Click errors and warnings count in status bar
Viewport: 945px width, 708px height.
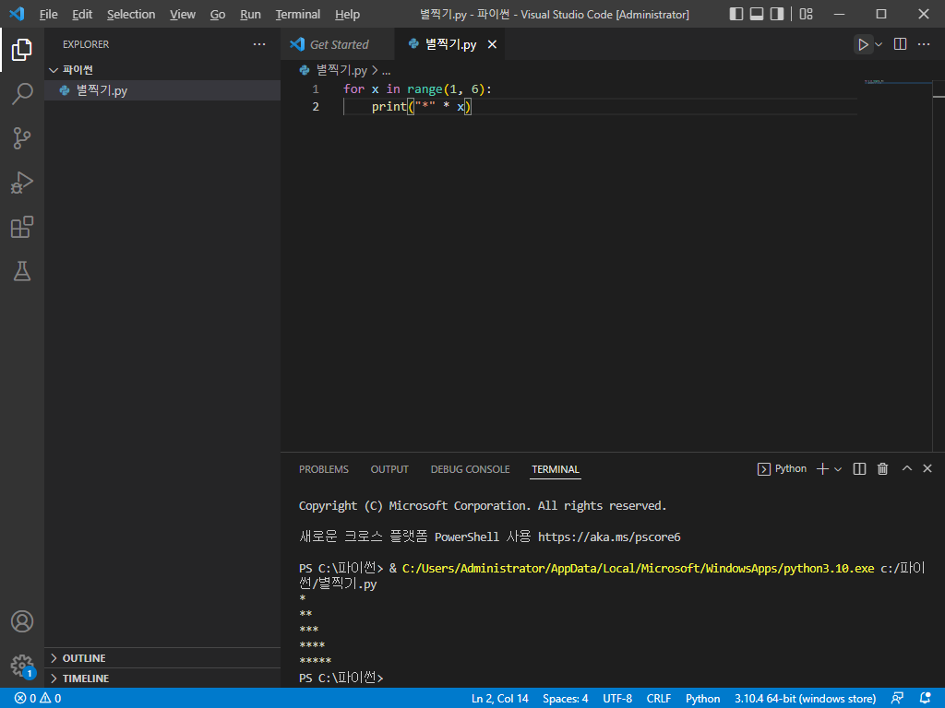tap(38, 699)
